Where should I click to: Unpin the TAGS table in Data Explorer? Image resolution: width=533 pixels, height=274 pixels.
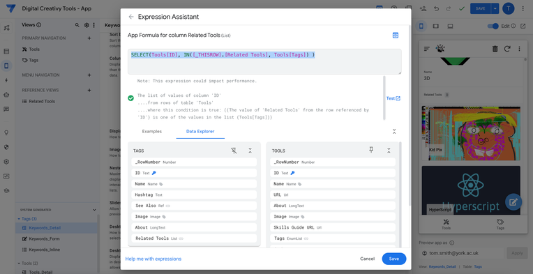point(234,151)
